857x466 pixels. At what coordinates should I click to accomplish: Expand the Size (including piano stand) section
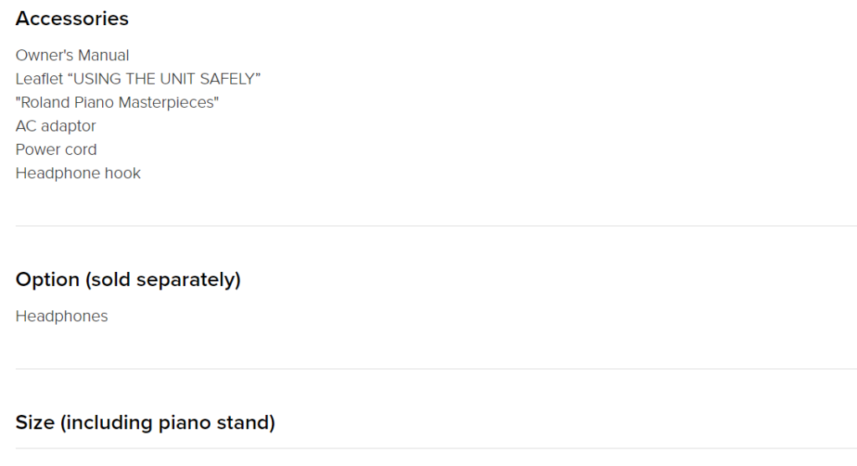[x=146, y=422]
